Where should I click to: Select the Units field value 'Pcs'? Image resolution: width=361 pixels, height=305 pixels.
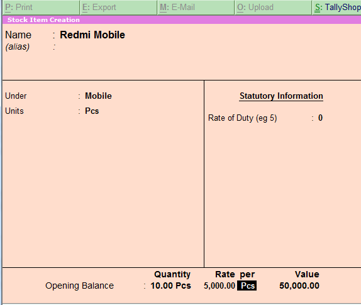point(92,111)
